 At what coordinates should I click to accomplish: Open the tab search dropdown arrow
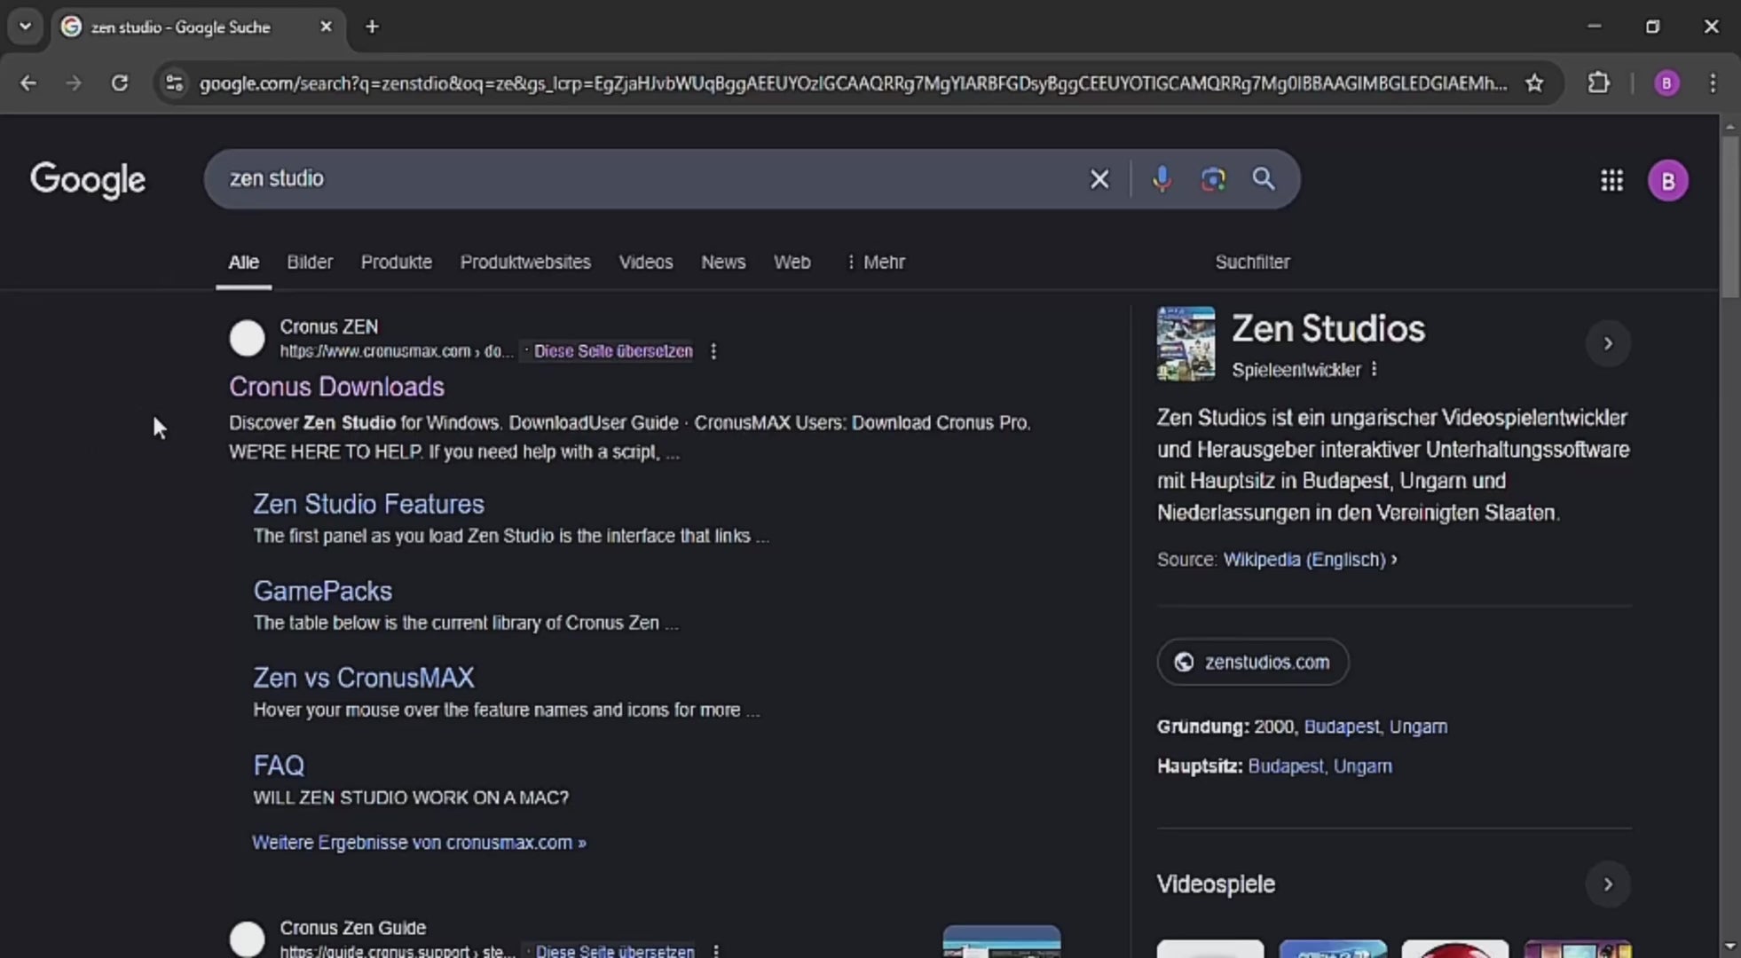pyautogui.click(x=26, y=27)
